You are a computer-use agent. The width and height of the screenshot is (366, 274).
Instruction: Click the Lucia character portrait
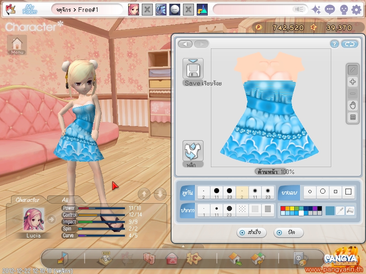[33, 220]
